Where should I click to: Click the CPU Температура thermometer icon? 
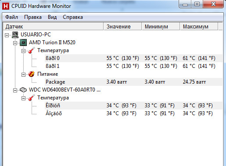pos(32,50)
